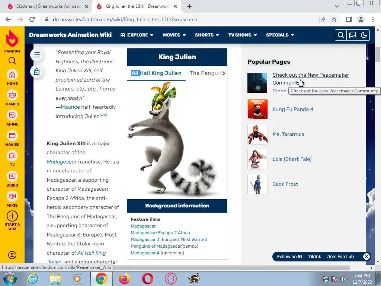Image resolution: width=381 pixels, height=286 pixels.
Task: Click the King Julien lemur infobox image
Action: coord(177,140)
